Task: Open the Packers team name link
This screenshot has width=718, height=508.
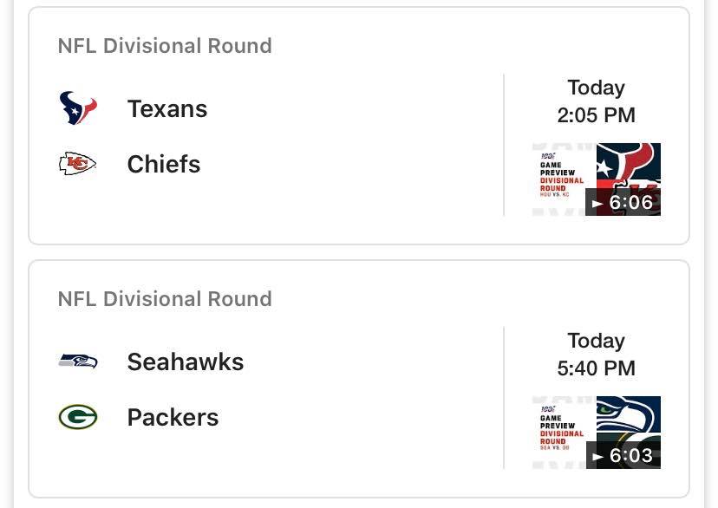Action: (173, 417)
